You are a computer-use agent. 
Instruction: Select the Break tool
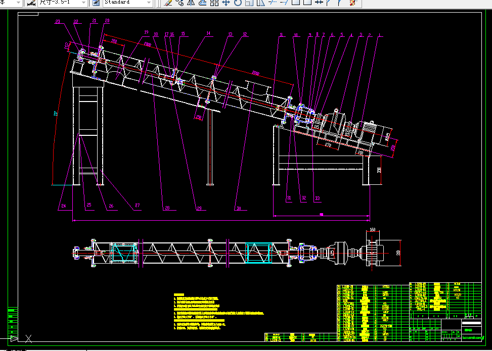point(307,3)
